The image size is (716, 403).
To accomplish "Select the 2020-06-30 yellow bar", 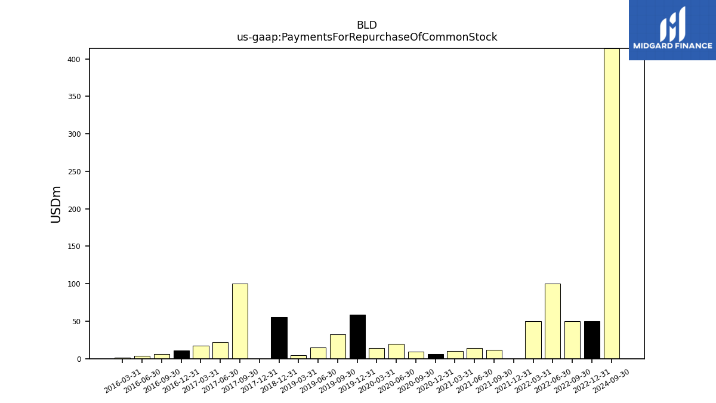I will pyautogui.click(x=396, y=351).
